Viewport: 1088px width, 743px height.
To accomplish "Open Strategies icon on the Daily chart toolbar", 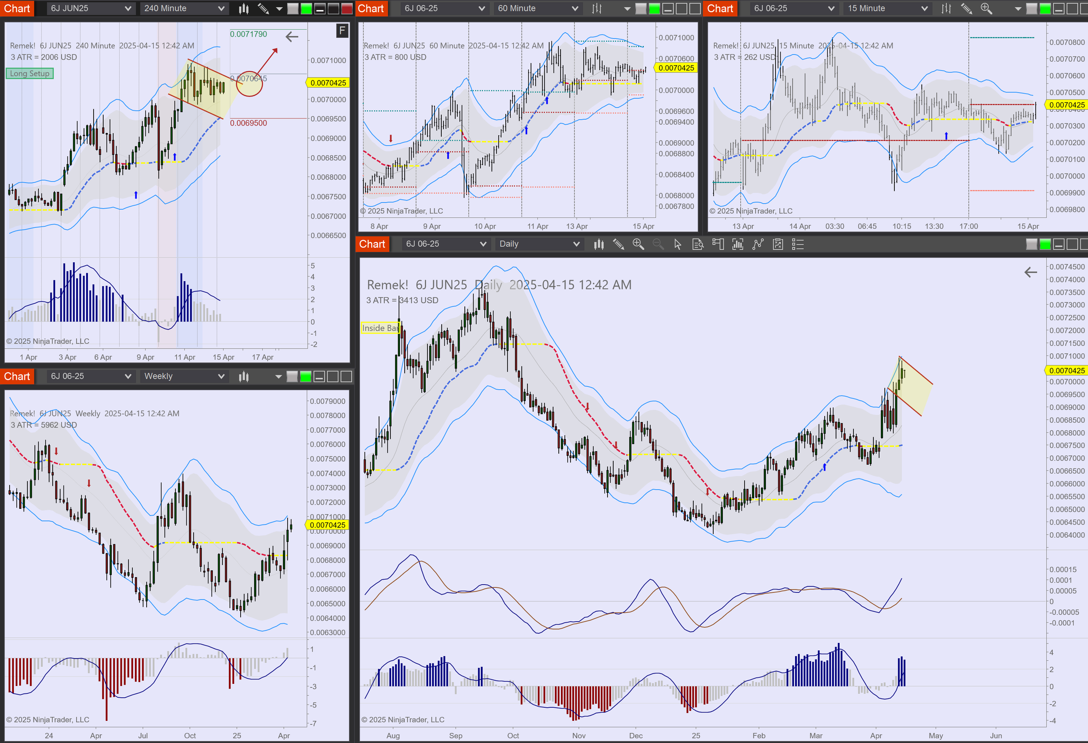I will click(x=778, y=244).
